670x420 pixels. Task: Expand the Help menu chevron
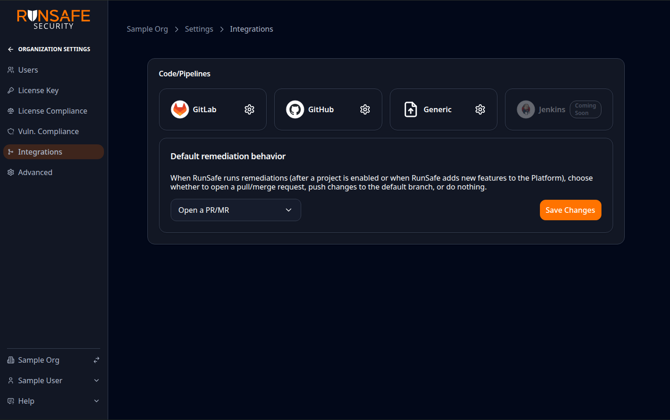coord(97,401)
